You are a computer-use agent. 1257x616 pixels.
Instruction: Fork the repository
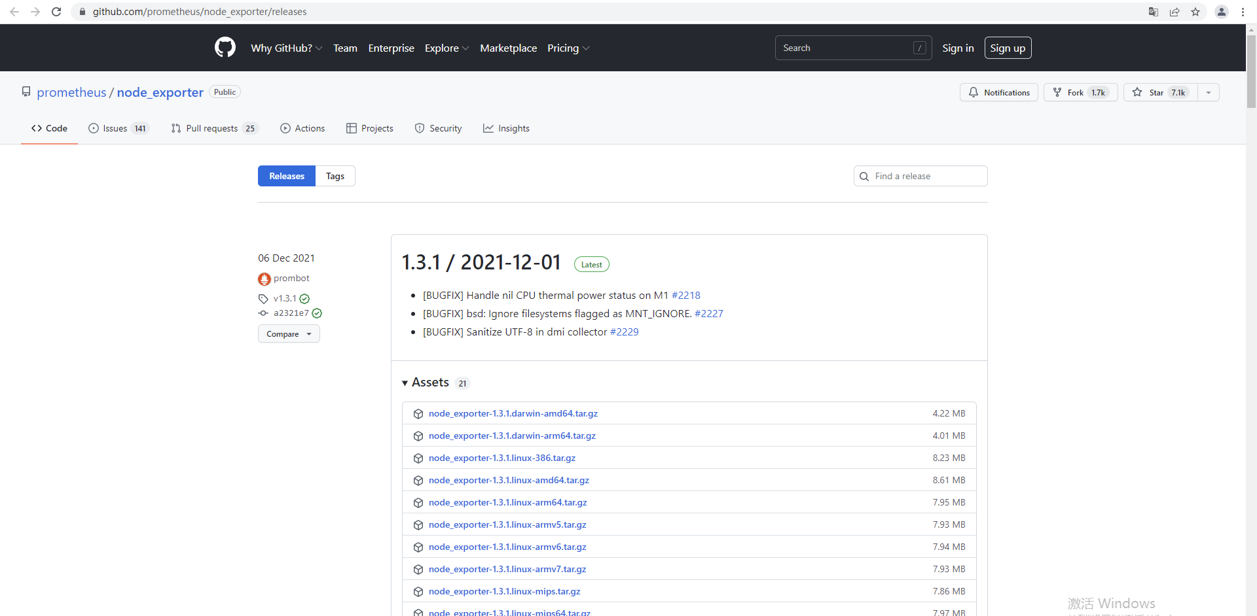(1081, 92)
